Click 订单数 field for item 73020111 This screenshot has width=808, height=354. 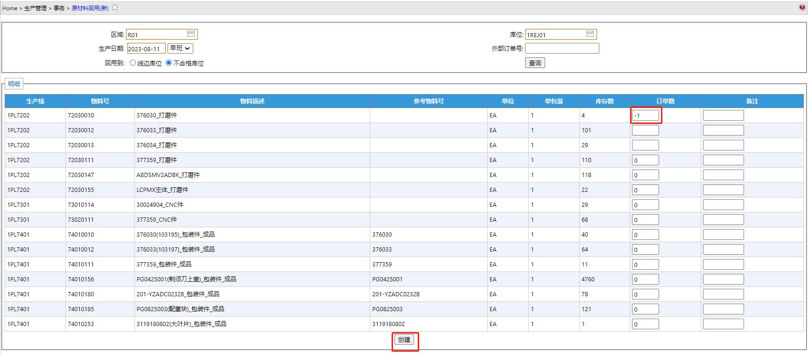[646, 220]
